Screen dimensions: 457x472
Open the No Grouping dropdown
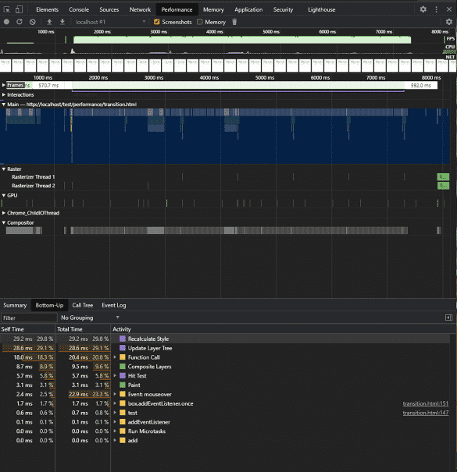[90, 318]
